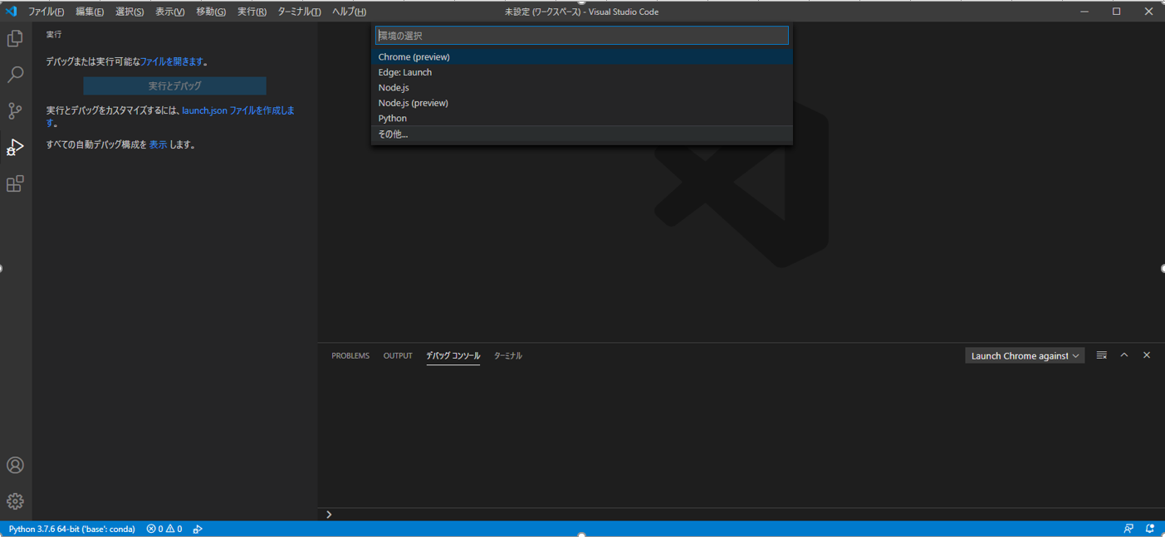Click the VS Code logo in title bar

[x=11, y=12]
